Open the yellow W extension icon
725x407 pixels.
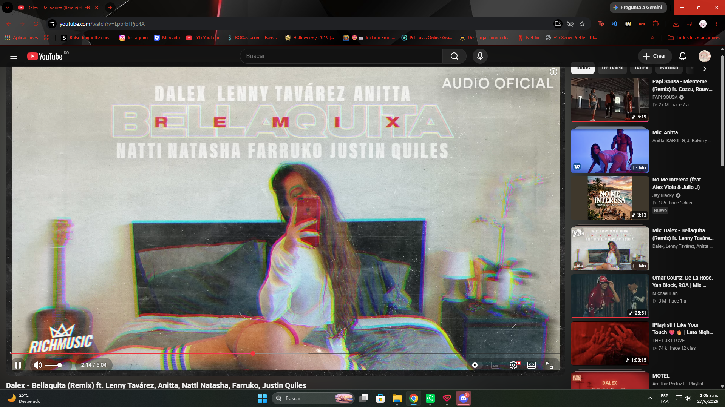click(x=628, y=24)
